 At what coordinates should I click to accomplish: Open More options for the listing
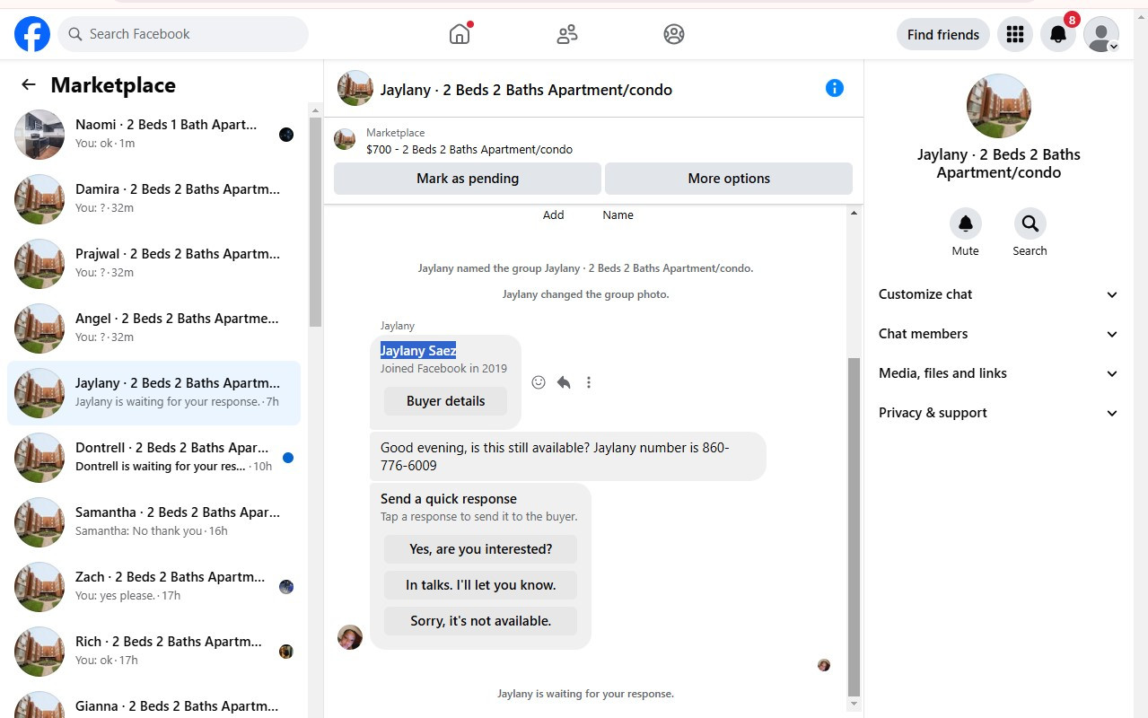(x=729, y=179)
